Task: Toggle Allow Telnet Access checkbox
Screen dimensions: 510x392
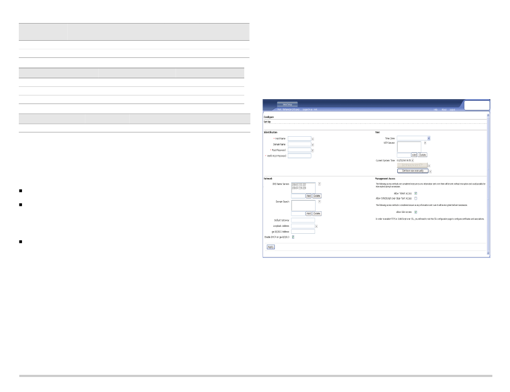Action: coord(416,193)
